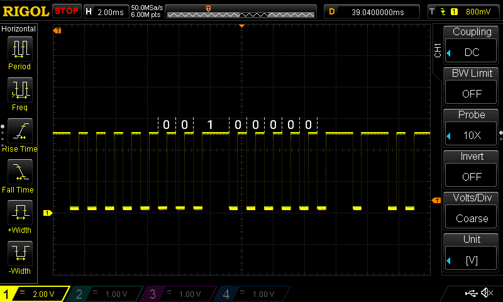
Task: Open the Probe 10X ratio selector
Action: (x=472, y=128)
